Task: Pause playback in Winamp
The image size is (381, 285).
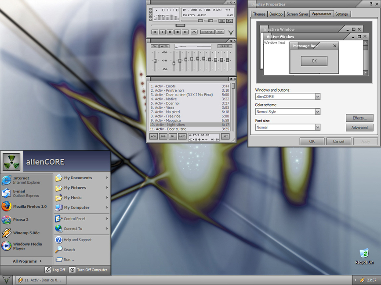Action: click(x=170, y=32)
